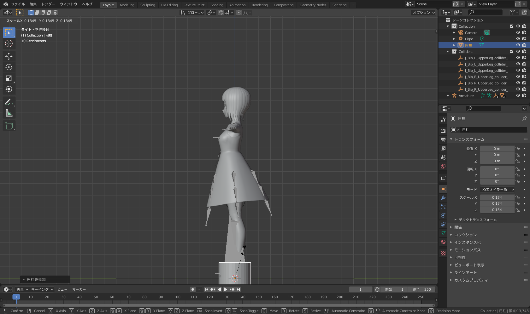
Task: Open the マーカー timeline menu
Action: [x=79, y=289]
